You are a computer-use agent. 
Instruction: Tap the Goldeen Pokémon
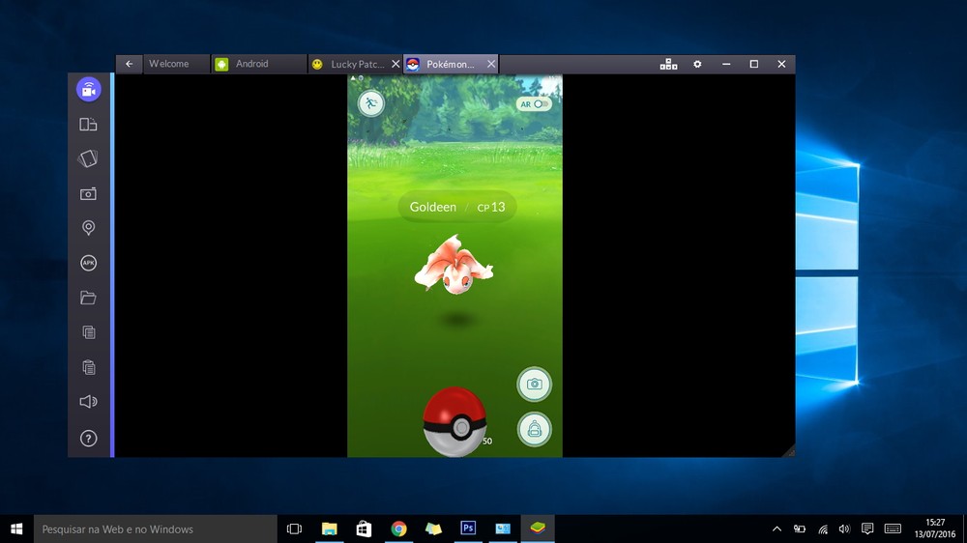[x=454, y=265]
